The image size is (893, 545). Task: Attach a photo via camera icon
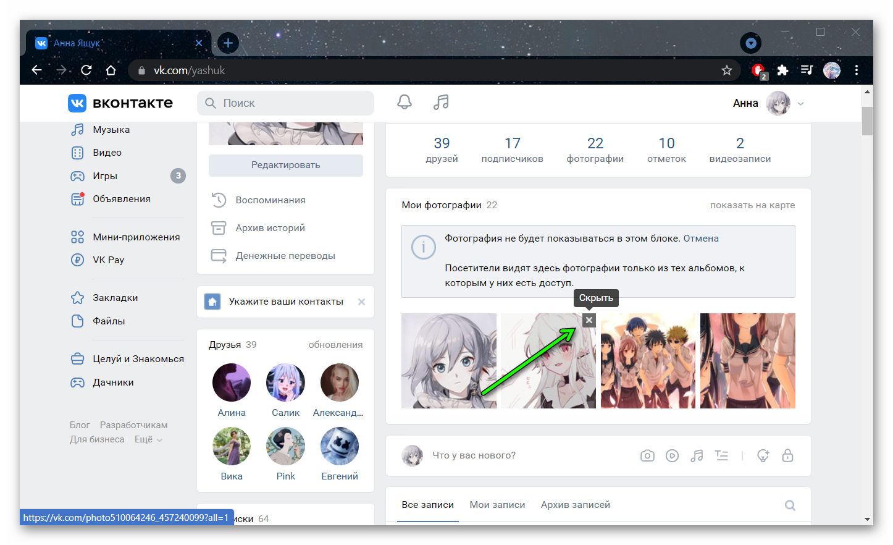tap(647, 456)
